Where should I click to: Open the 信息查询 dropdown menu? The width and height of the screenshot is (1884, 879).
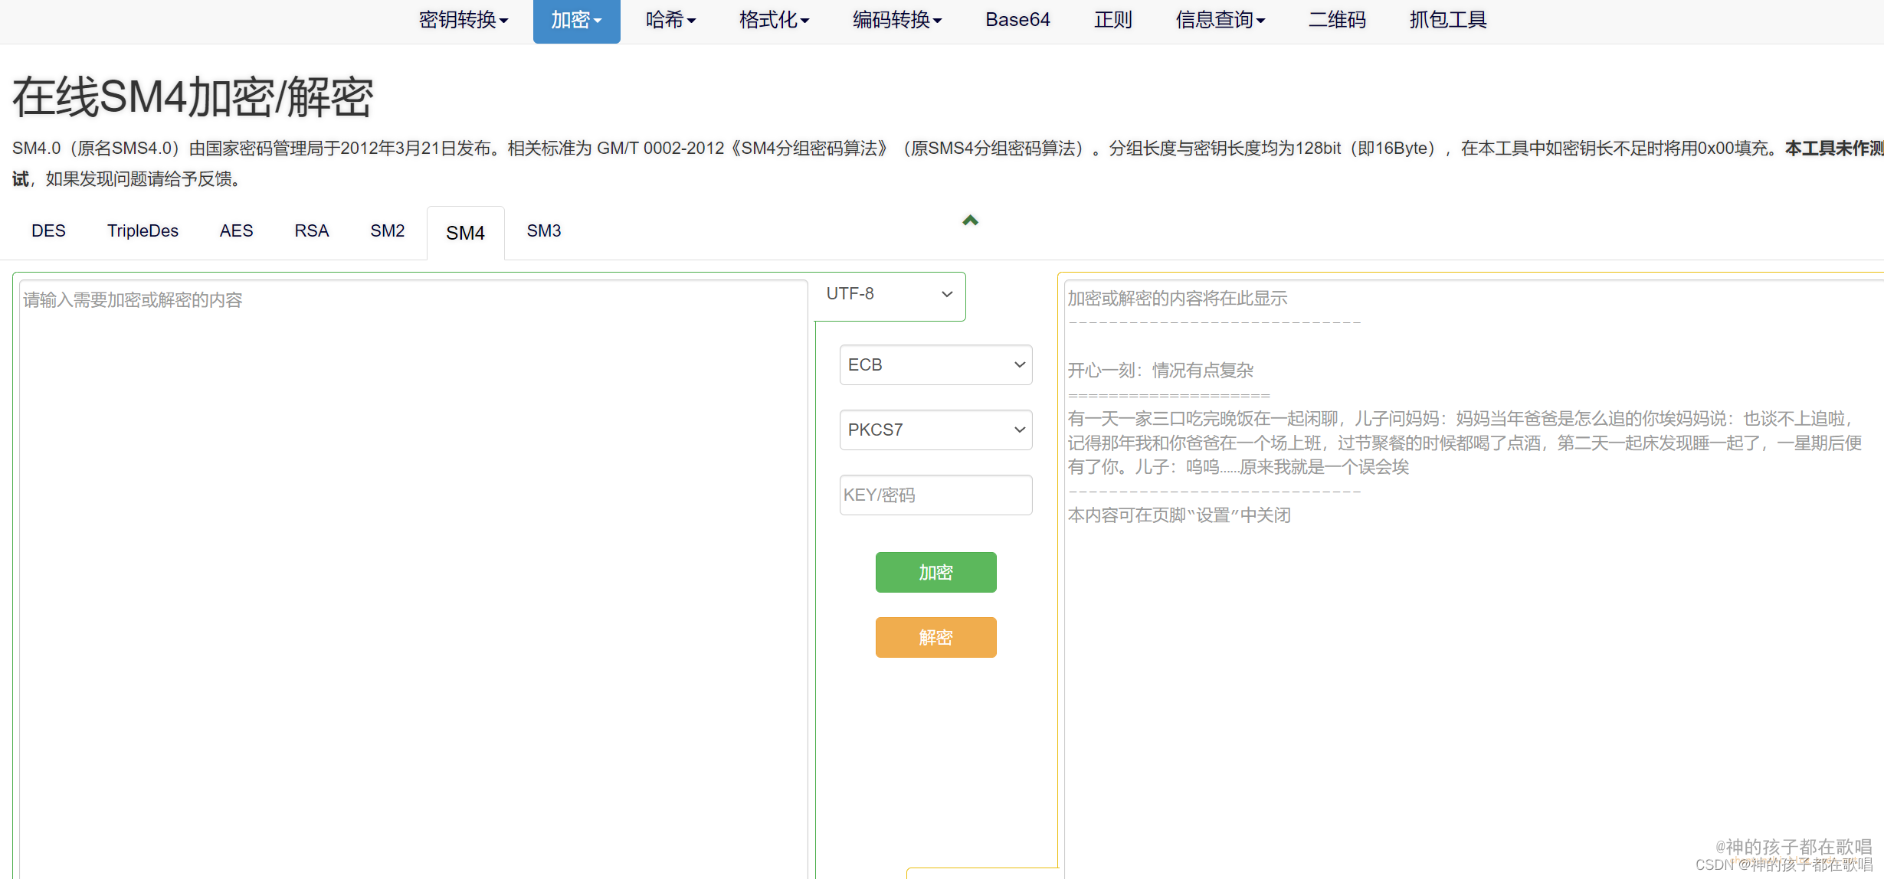tap(1219, 21)
